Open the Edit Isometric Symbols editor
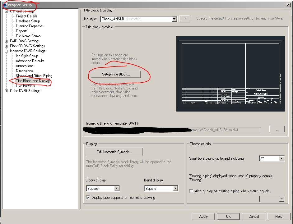Image resolution: width=293 pixels, height=224 pixels. point(114,152)
